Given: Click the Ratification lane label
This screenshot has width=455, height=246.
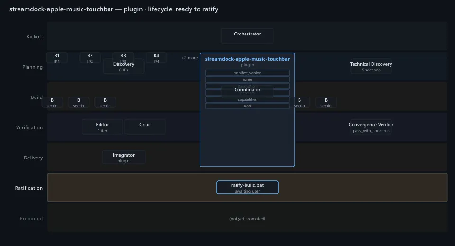Looking at the screenshot, I should [29, 188].
